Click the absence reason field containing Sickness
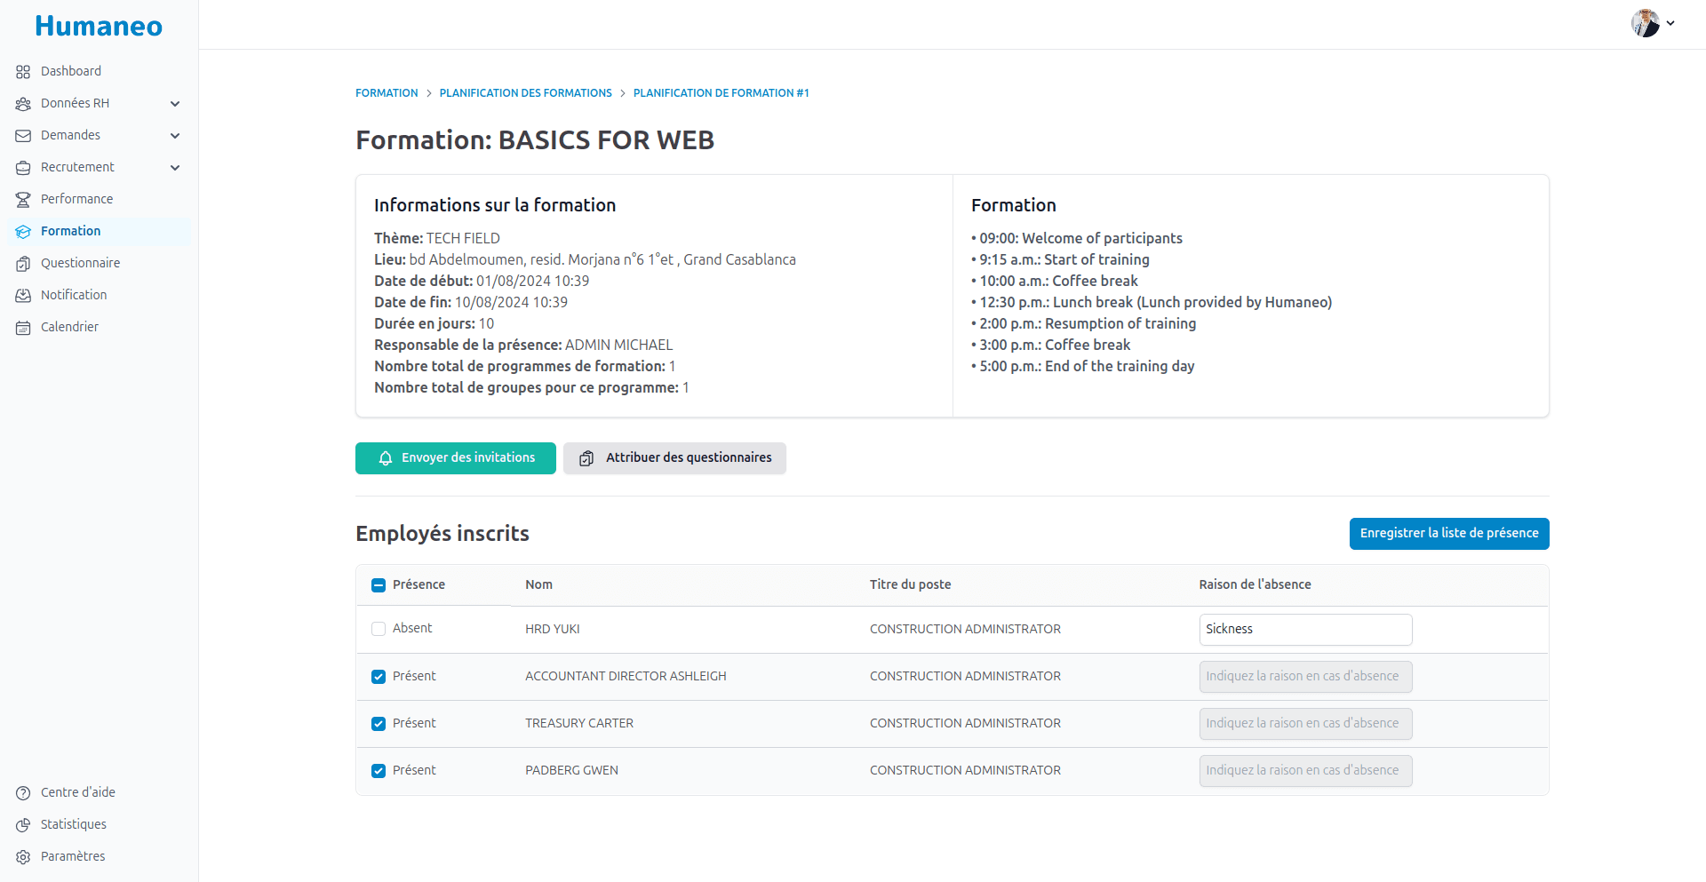Screen dimensions: 1706x882 click(1304, 630)
